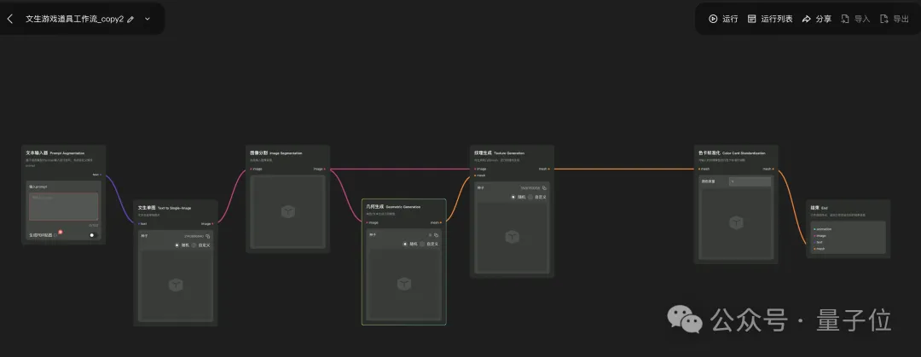Copy the seed value in the 文生单图 node
This screenshot has height=357, width=921.
coord(208,236)
